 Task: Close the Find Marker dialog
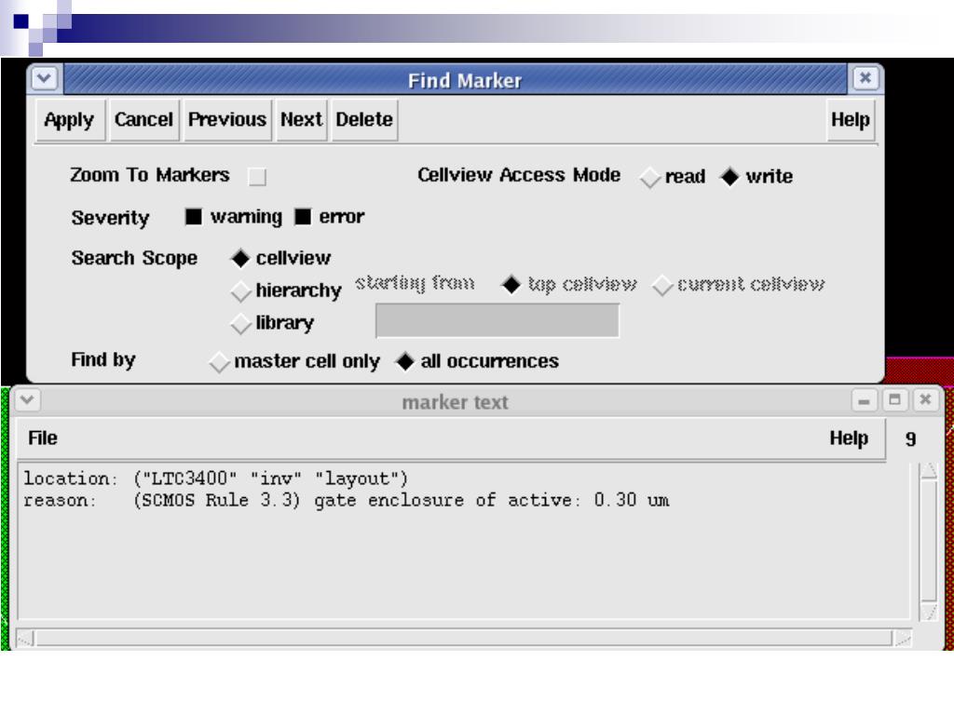click(x=865, y=78)
